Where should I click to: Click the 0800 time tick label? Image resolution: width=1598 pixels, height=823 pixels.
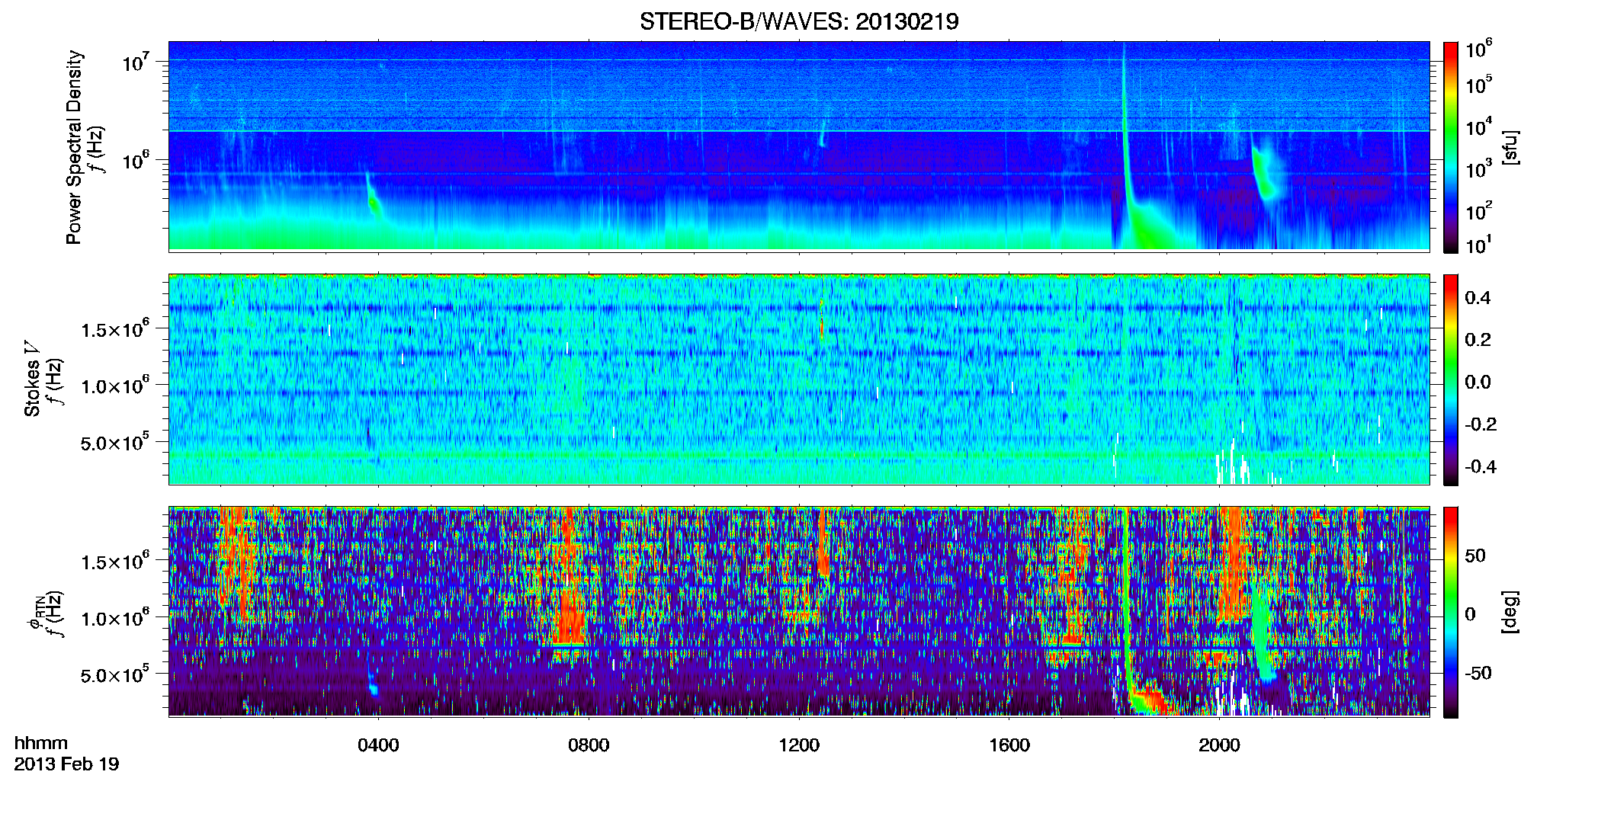pos(589,745)
